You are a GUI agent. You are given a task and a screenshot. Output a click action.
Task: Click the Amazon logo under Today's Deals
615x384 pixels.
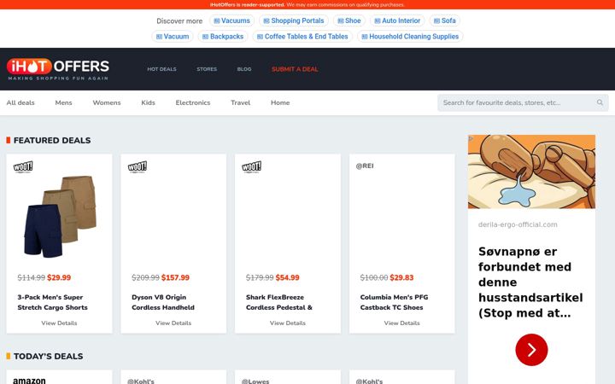click(x=29, y=381)
